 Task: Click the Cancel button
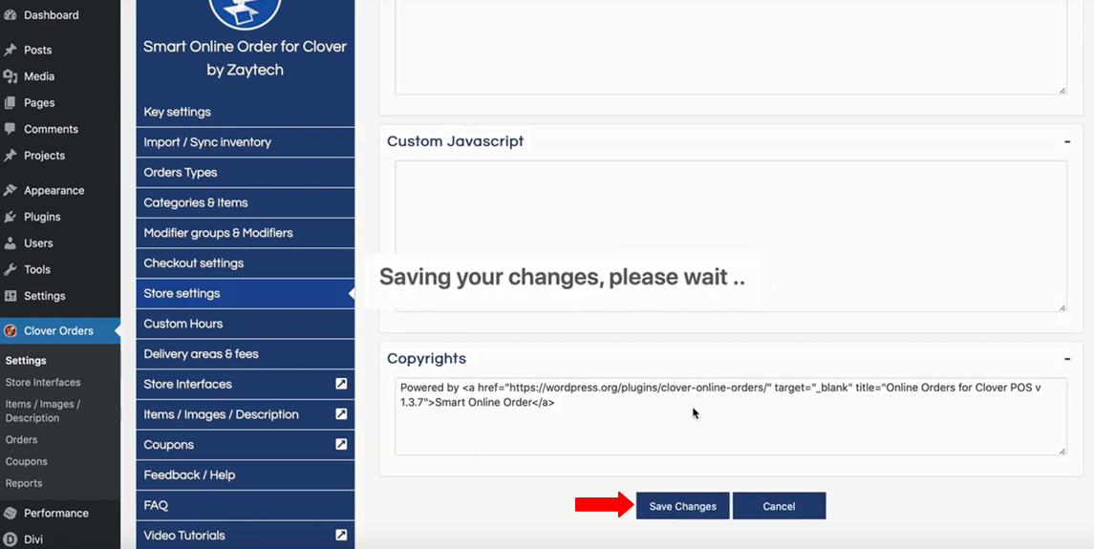[779, 506]
